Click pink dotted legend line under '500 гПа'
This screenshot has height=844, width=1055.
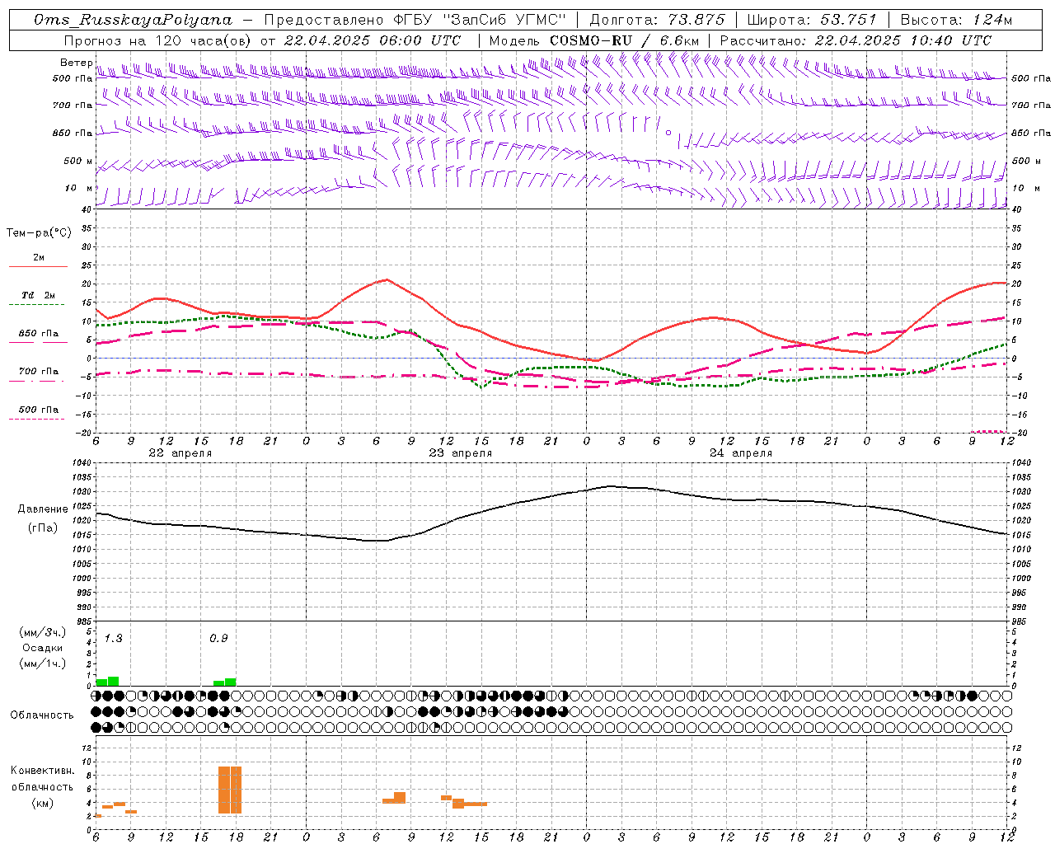tap(36, 419)
